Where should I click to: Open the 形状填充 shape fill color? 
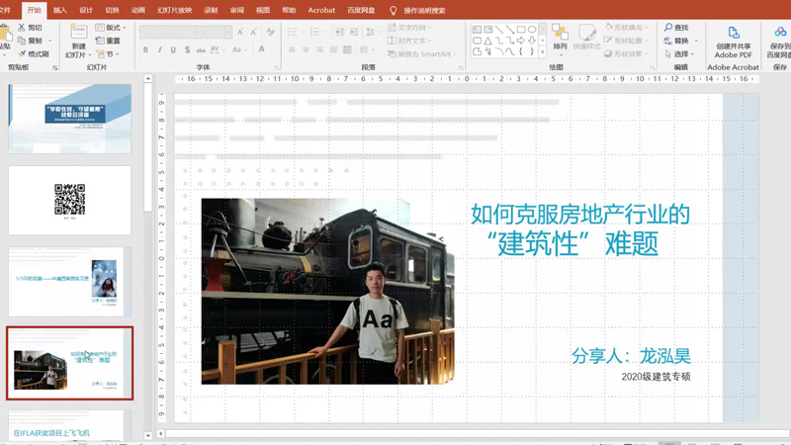[x=625, y=28]
